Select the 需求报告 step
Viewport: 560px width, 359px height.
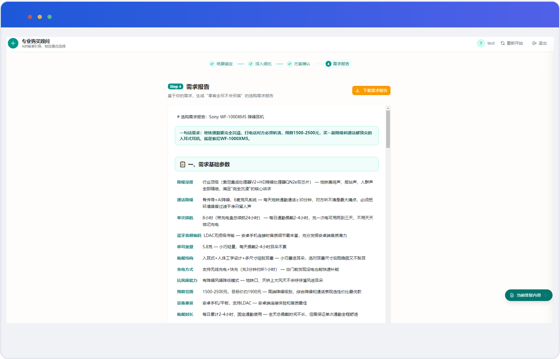[x=337, y=64]
